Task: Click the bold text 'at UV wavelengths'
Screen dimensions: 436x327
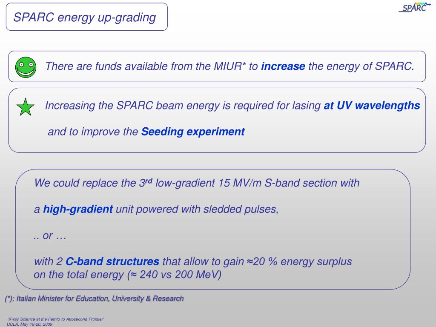Action: coord(372,106)
